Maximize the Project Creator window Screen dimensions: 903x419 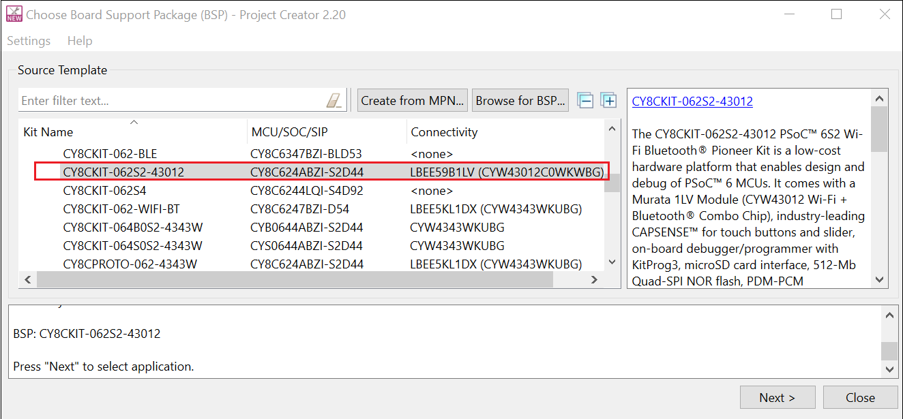[837, 14]
